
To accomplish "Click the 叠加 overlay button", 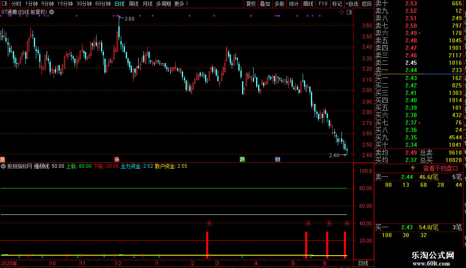I will point(265,4).
